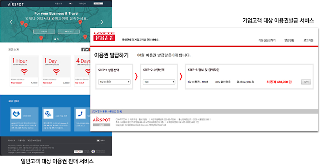
Task: Open the 언어별 이용권 사용방법 안내 link
Action: pyautogui.click(x=107, y=111)
